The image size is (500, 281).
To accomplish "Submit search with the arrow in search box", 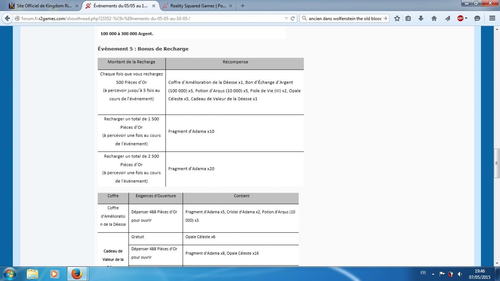I will 385,18.
